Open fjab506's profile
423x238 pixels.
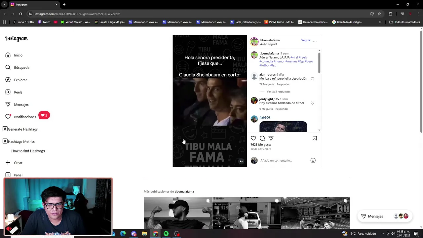(x=264, y=118)
